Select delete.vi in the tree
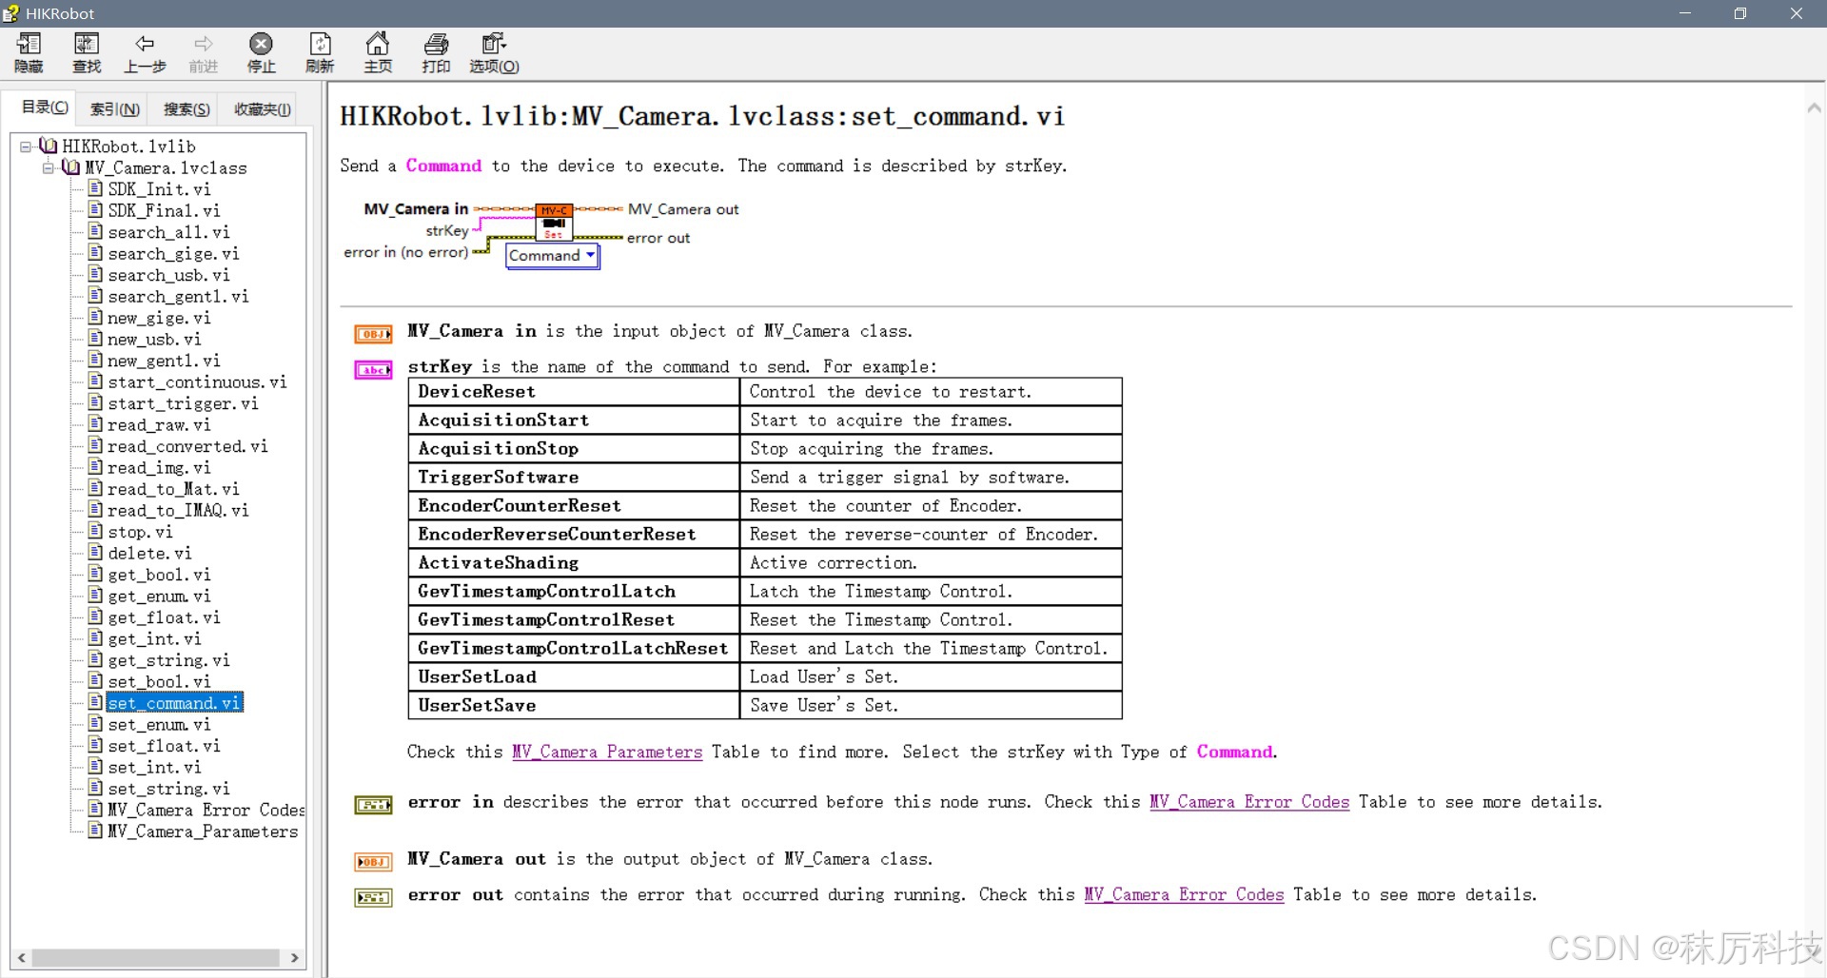 [149, 553]
